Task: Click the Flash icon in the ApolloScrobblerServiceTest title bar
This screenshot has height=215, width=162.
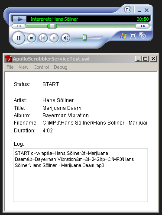Action: pyautogui.click(x=9, y=59)
